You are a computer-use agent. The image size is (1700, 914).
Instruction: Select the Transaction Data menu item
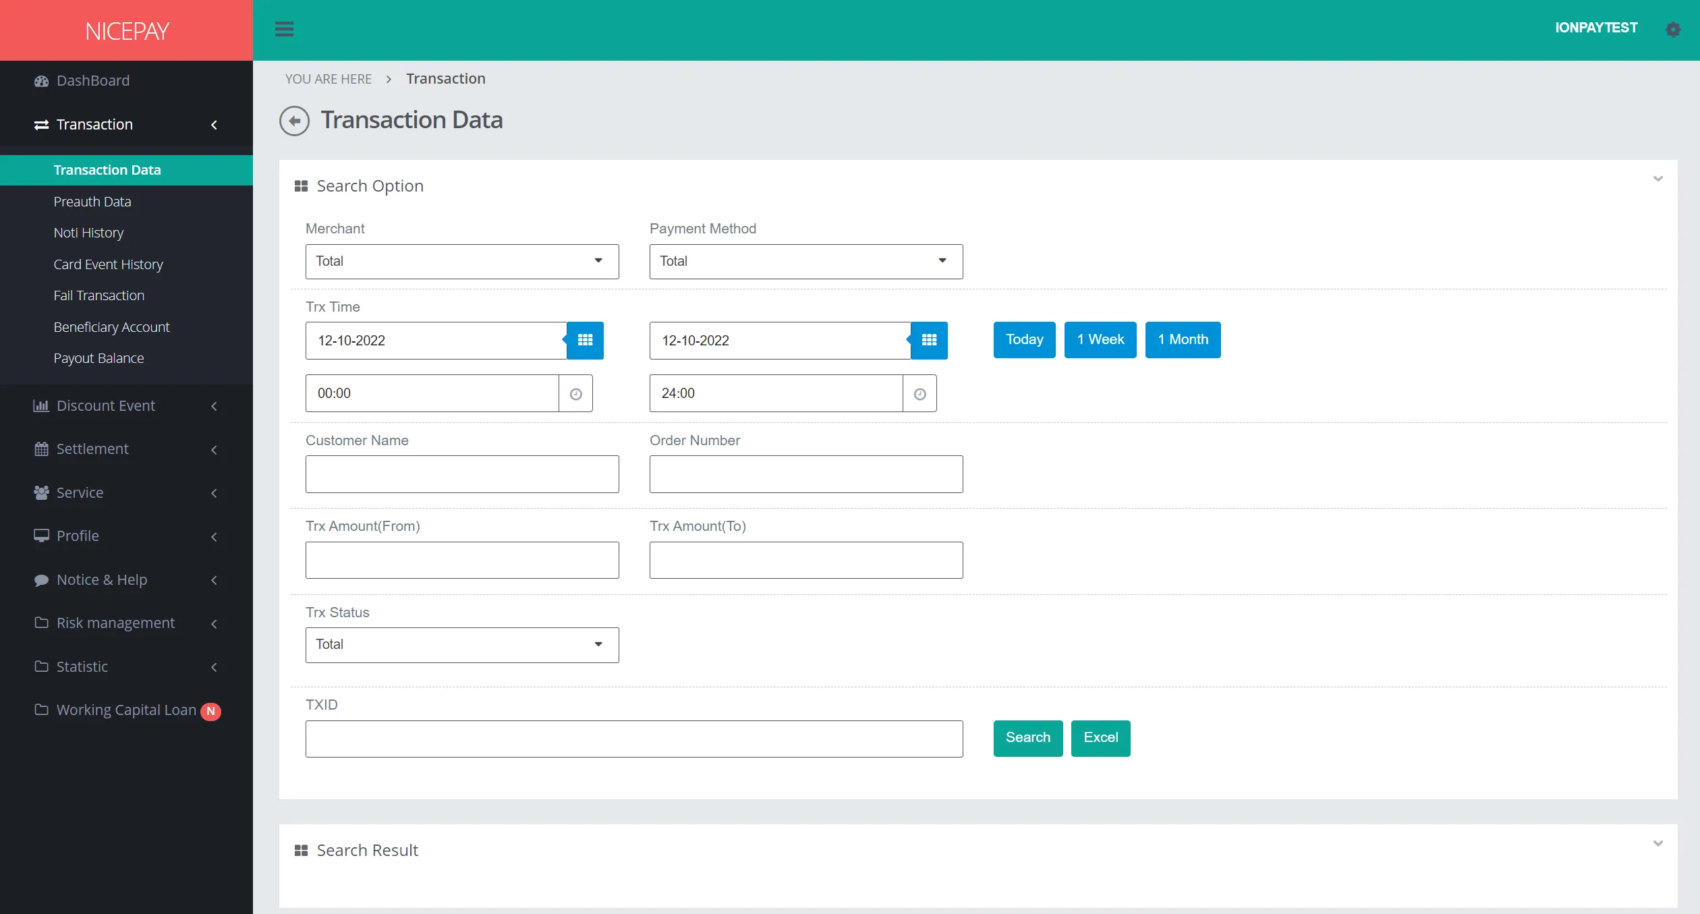click(x=107, y=169)
